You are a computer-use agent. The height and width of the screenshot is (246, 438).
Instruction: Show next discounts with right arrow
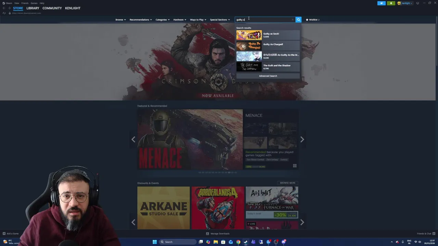click(302, 222)
